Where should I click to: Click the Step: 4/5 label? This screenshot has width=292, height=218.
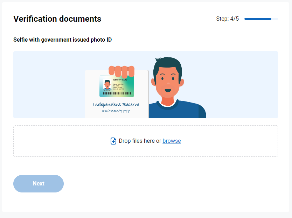227,19
